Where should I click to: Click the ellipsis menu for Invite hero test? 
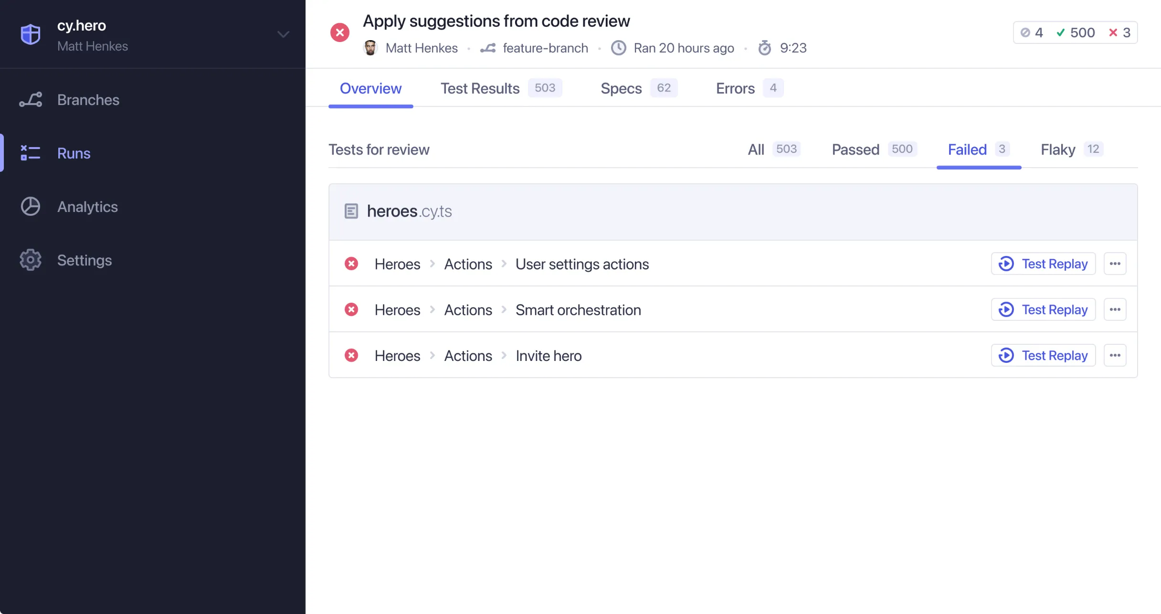pos(1115,355)
